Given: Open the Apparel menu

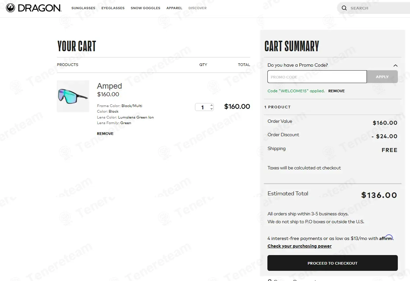Looking at the screenshot, I should 174,8.
